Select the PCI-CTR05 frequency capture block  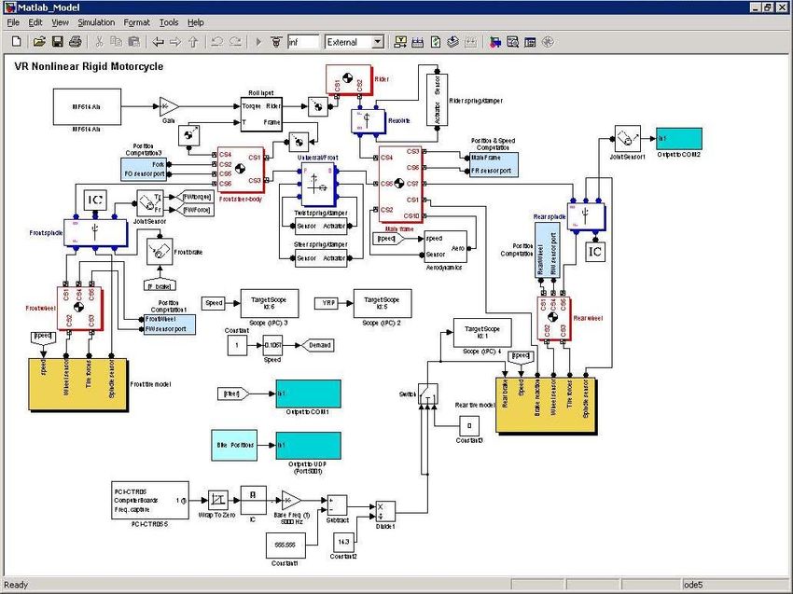(150, 500)
